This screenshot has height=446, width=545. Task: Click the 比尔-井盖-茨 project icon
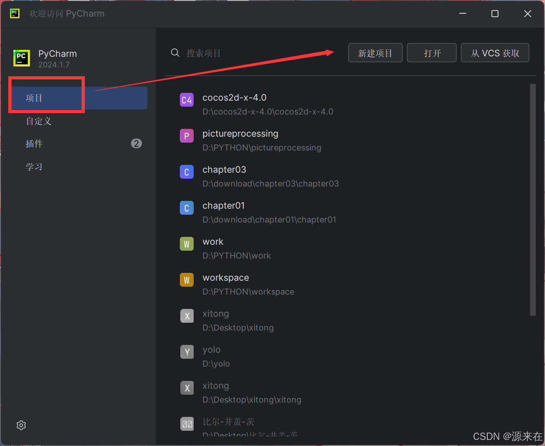(x=187, y=424)
